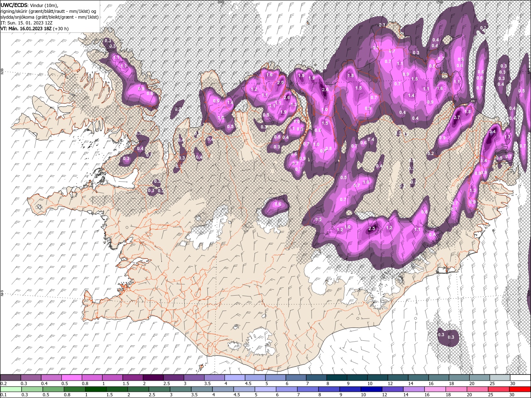The width and height of the screenshot is (531, 398).
Task: Click the 'IT: Sun. 15. 01. 2023 12Z' line
Action: [x=27, y=23]
